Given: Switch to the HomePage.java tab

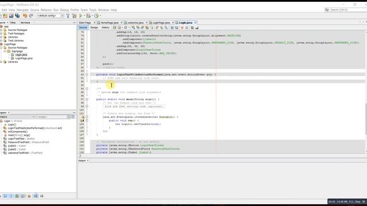Looking at the screenshot, I should (x=110, y=23).
